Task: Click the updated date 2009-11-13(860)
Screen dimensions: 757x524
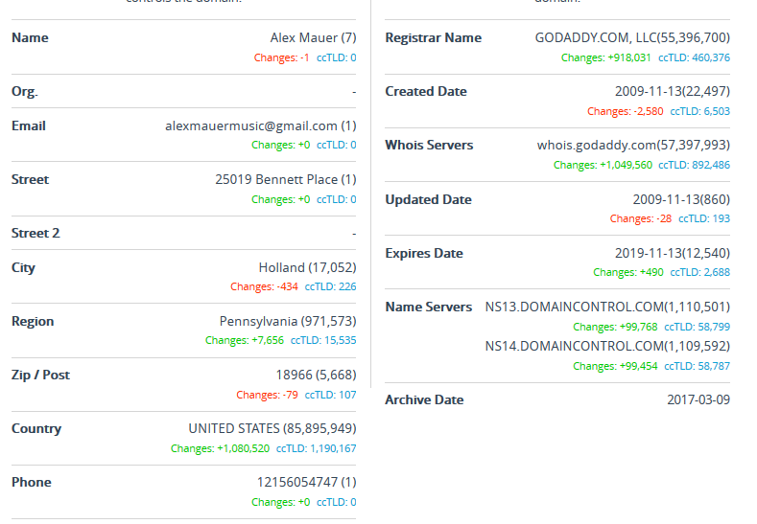Action: click(681, 199)
